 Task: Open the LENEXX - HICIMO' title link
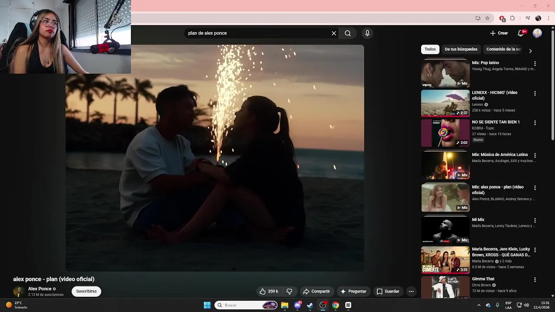coord(495,95)
